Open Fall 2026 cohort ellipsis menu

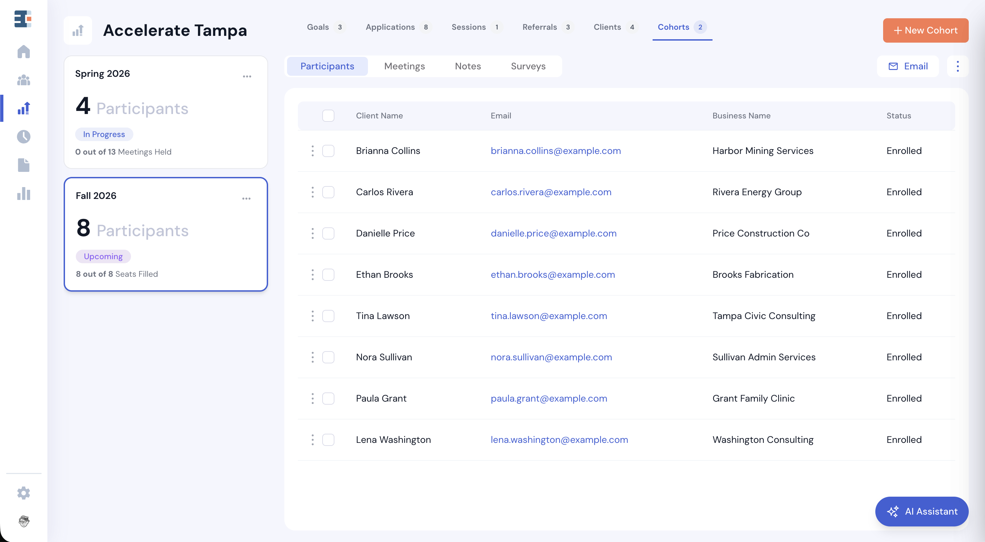click(x=246, y=198)
